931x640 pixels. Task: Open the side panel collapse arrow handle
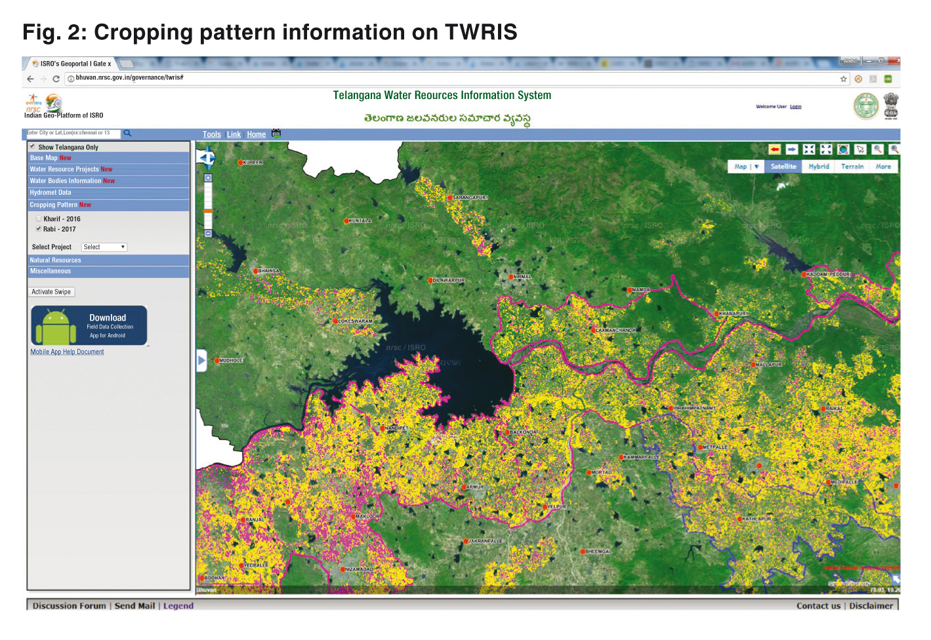201,360
